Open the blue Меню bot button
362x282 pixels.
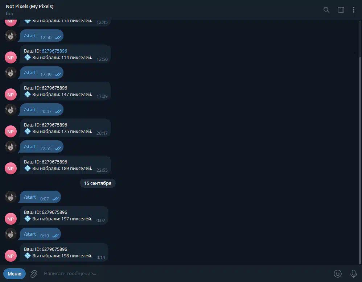15,274
